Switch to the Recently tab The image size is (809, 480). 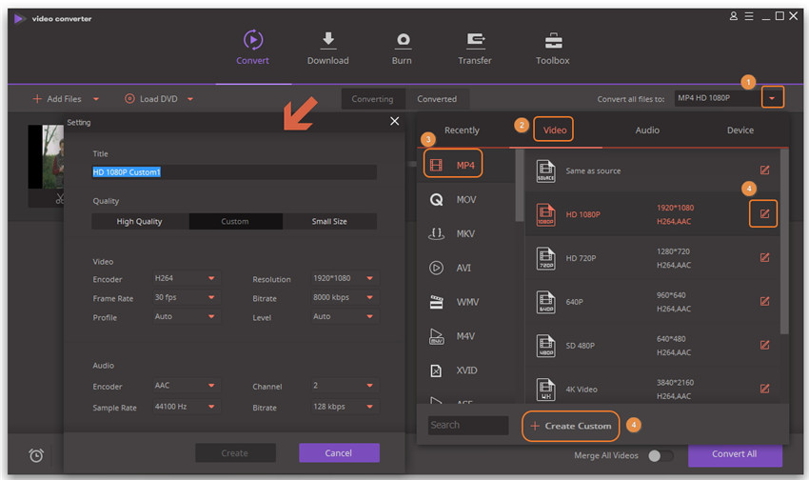click(x=462, y=130)
